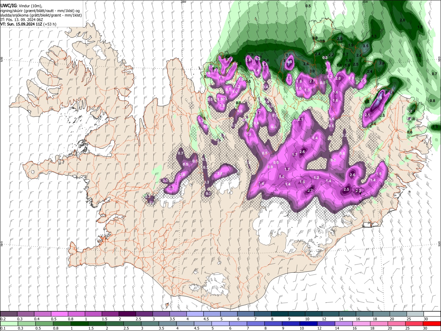Pick the bright pink 0.5 swatch, upper scale

click(59, 314)
